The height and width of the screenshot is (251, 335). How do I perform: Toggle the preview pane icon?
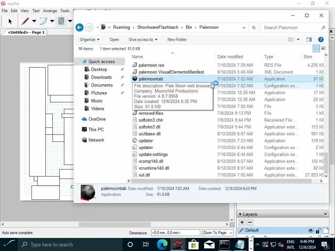point(309,40)
